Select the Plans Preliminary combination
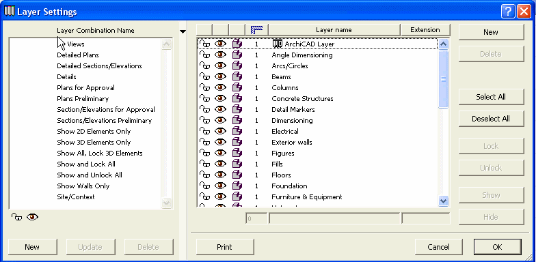The width and height of the screenshot is (536, 262). pos(83,98)
